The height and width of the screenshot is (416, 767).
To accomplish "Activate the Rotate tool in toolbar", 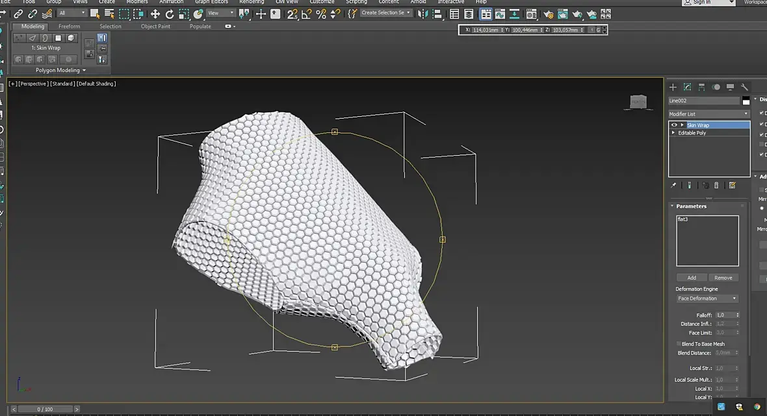I will tap(170, 14).
